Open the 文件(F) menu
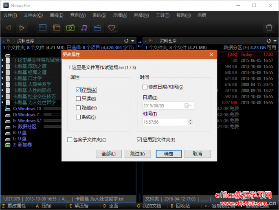 pyautogui.click(x=10, y=15)
